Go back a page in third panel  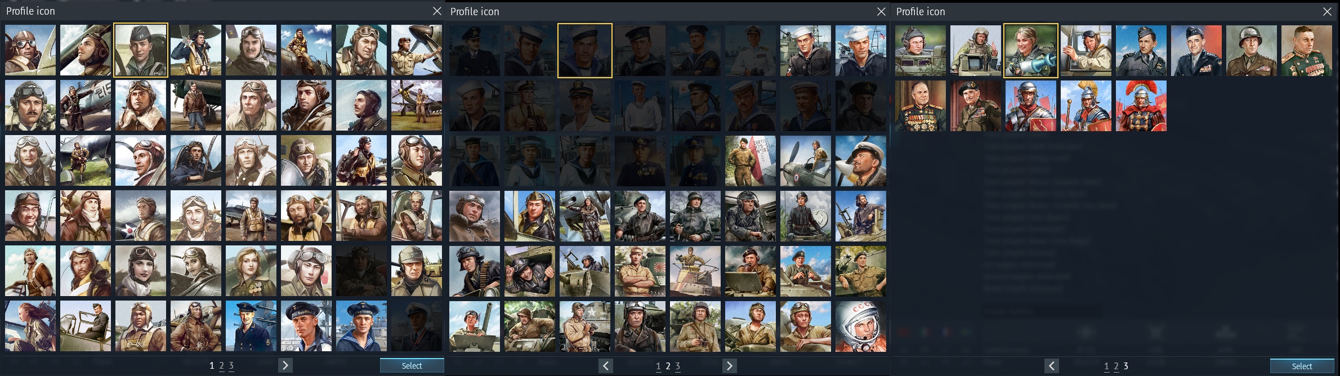pyautogui.click(x=1051, y=366)
